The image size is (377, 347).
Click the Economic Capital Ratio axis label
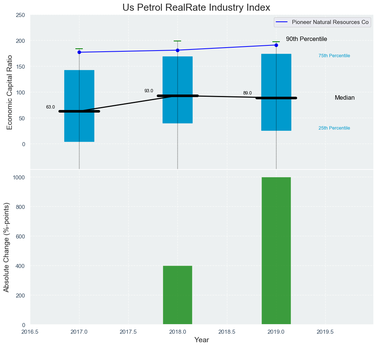(10, 92)
